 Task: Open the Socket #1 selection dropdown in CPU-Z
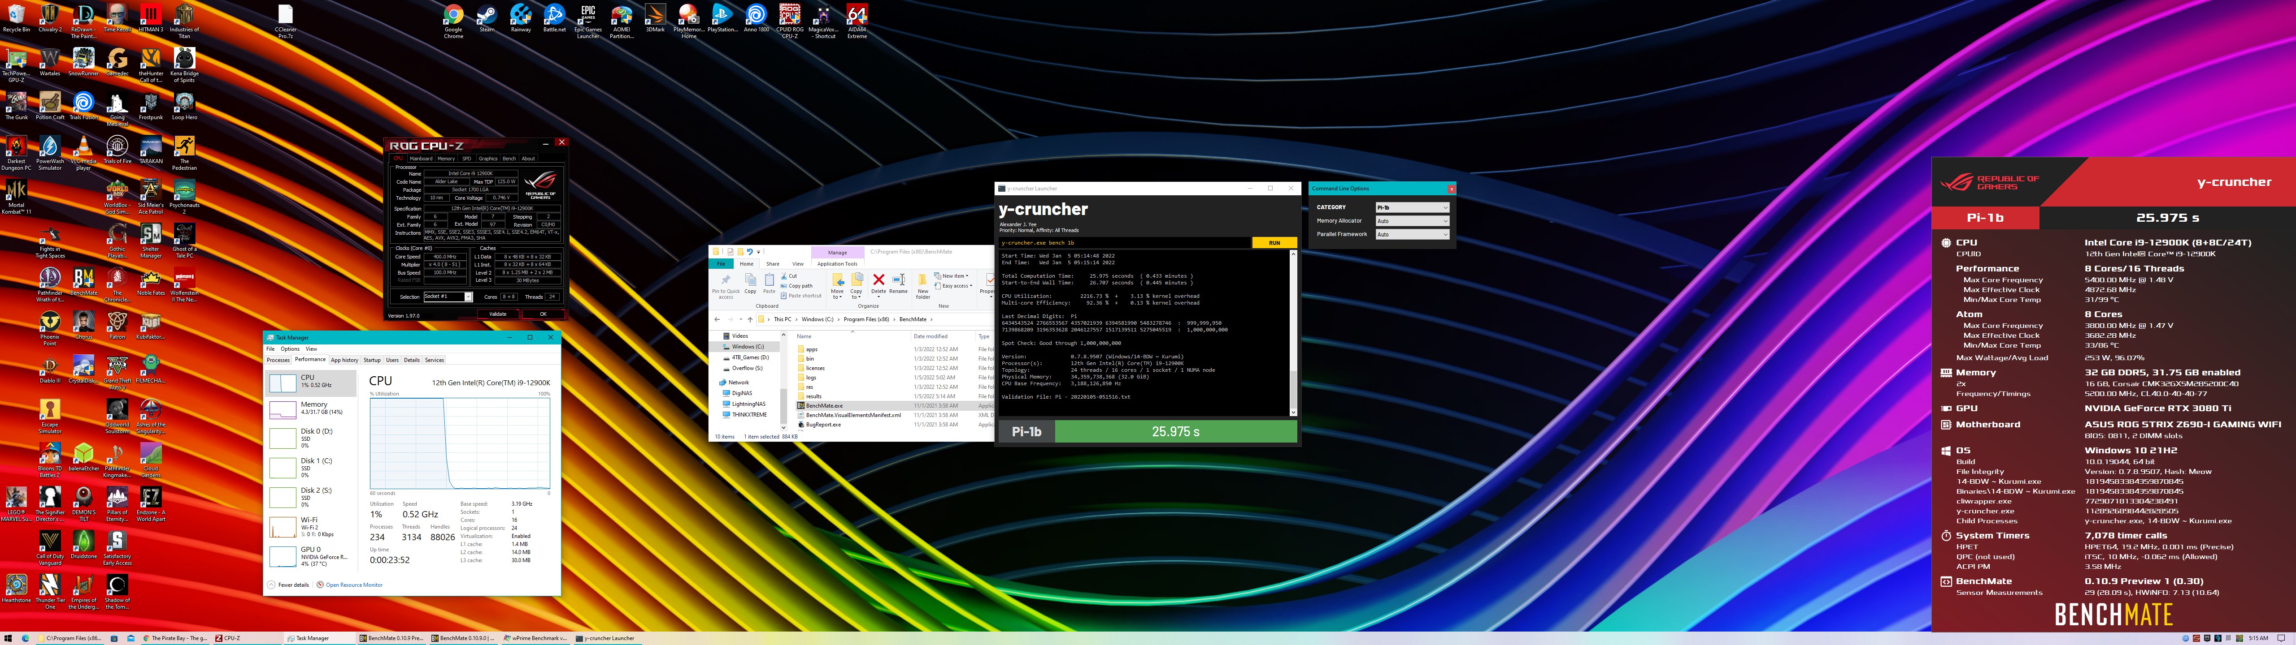tap(448, 297)
